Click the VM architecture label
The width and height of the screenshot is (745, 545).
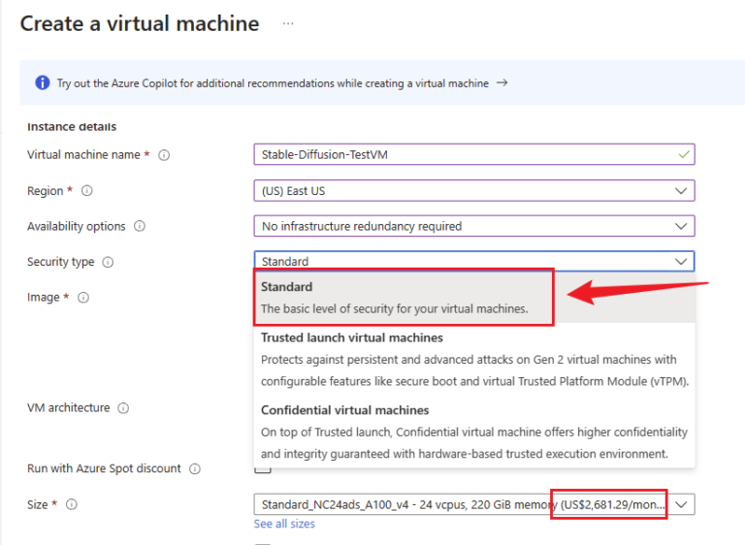point(69,407)
